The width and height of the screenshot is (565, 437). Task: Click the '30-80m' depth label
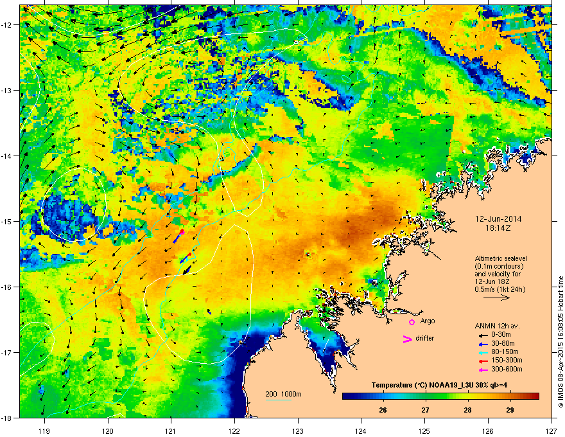point(503,343)
